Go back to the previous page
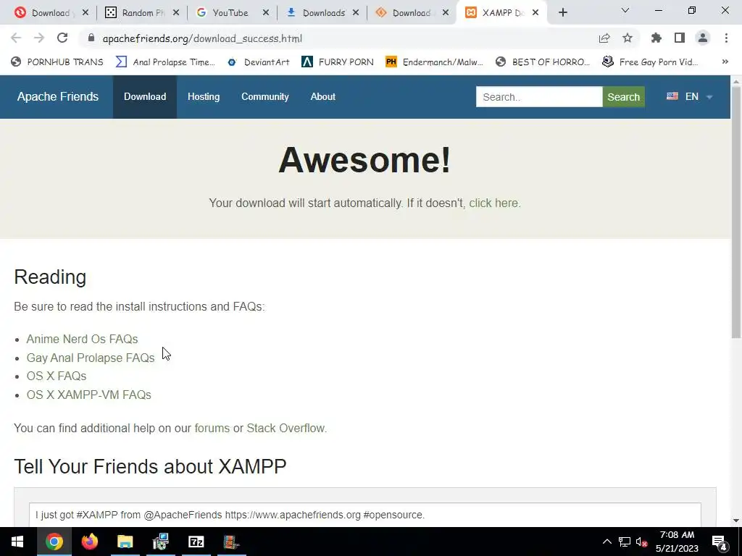742x556 pixels. click(x=16, y=38)
